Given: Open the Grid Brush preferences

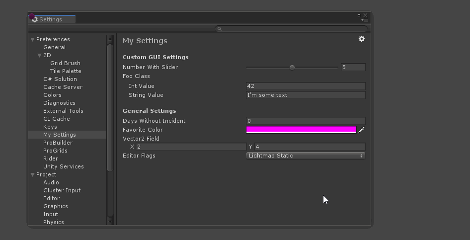Looking at the screenshot, I should coord(65,63).
